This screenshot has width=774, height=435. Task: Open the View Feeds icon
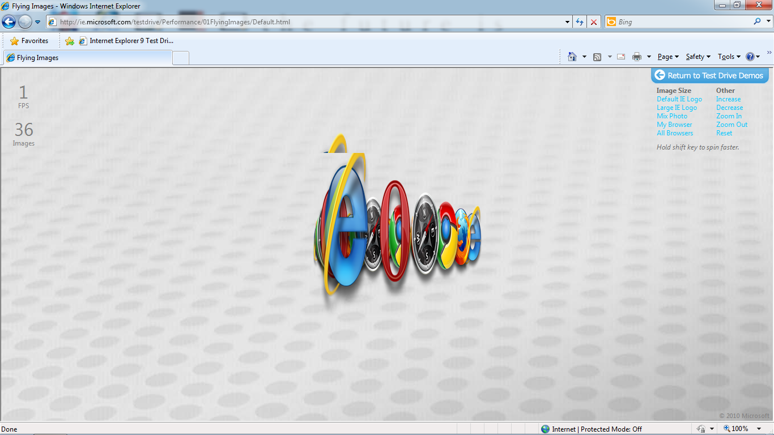tap(597, 57)
